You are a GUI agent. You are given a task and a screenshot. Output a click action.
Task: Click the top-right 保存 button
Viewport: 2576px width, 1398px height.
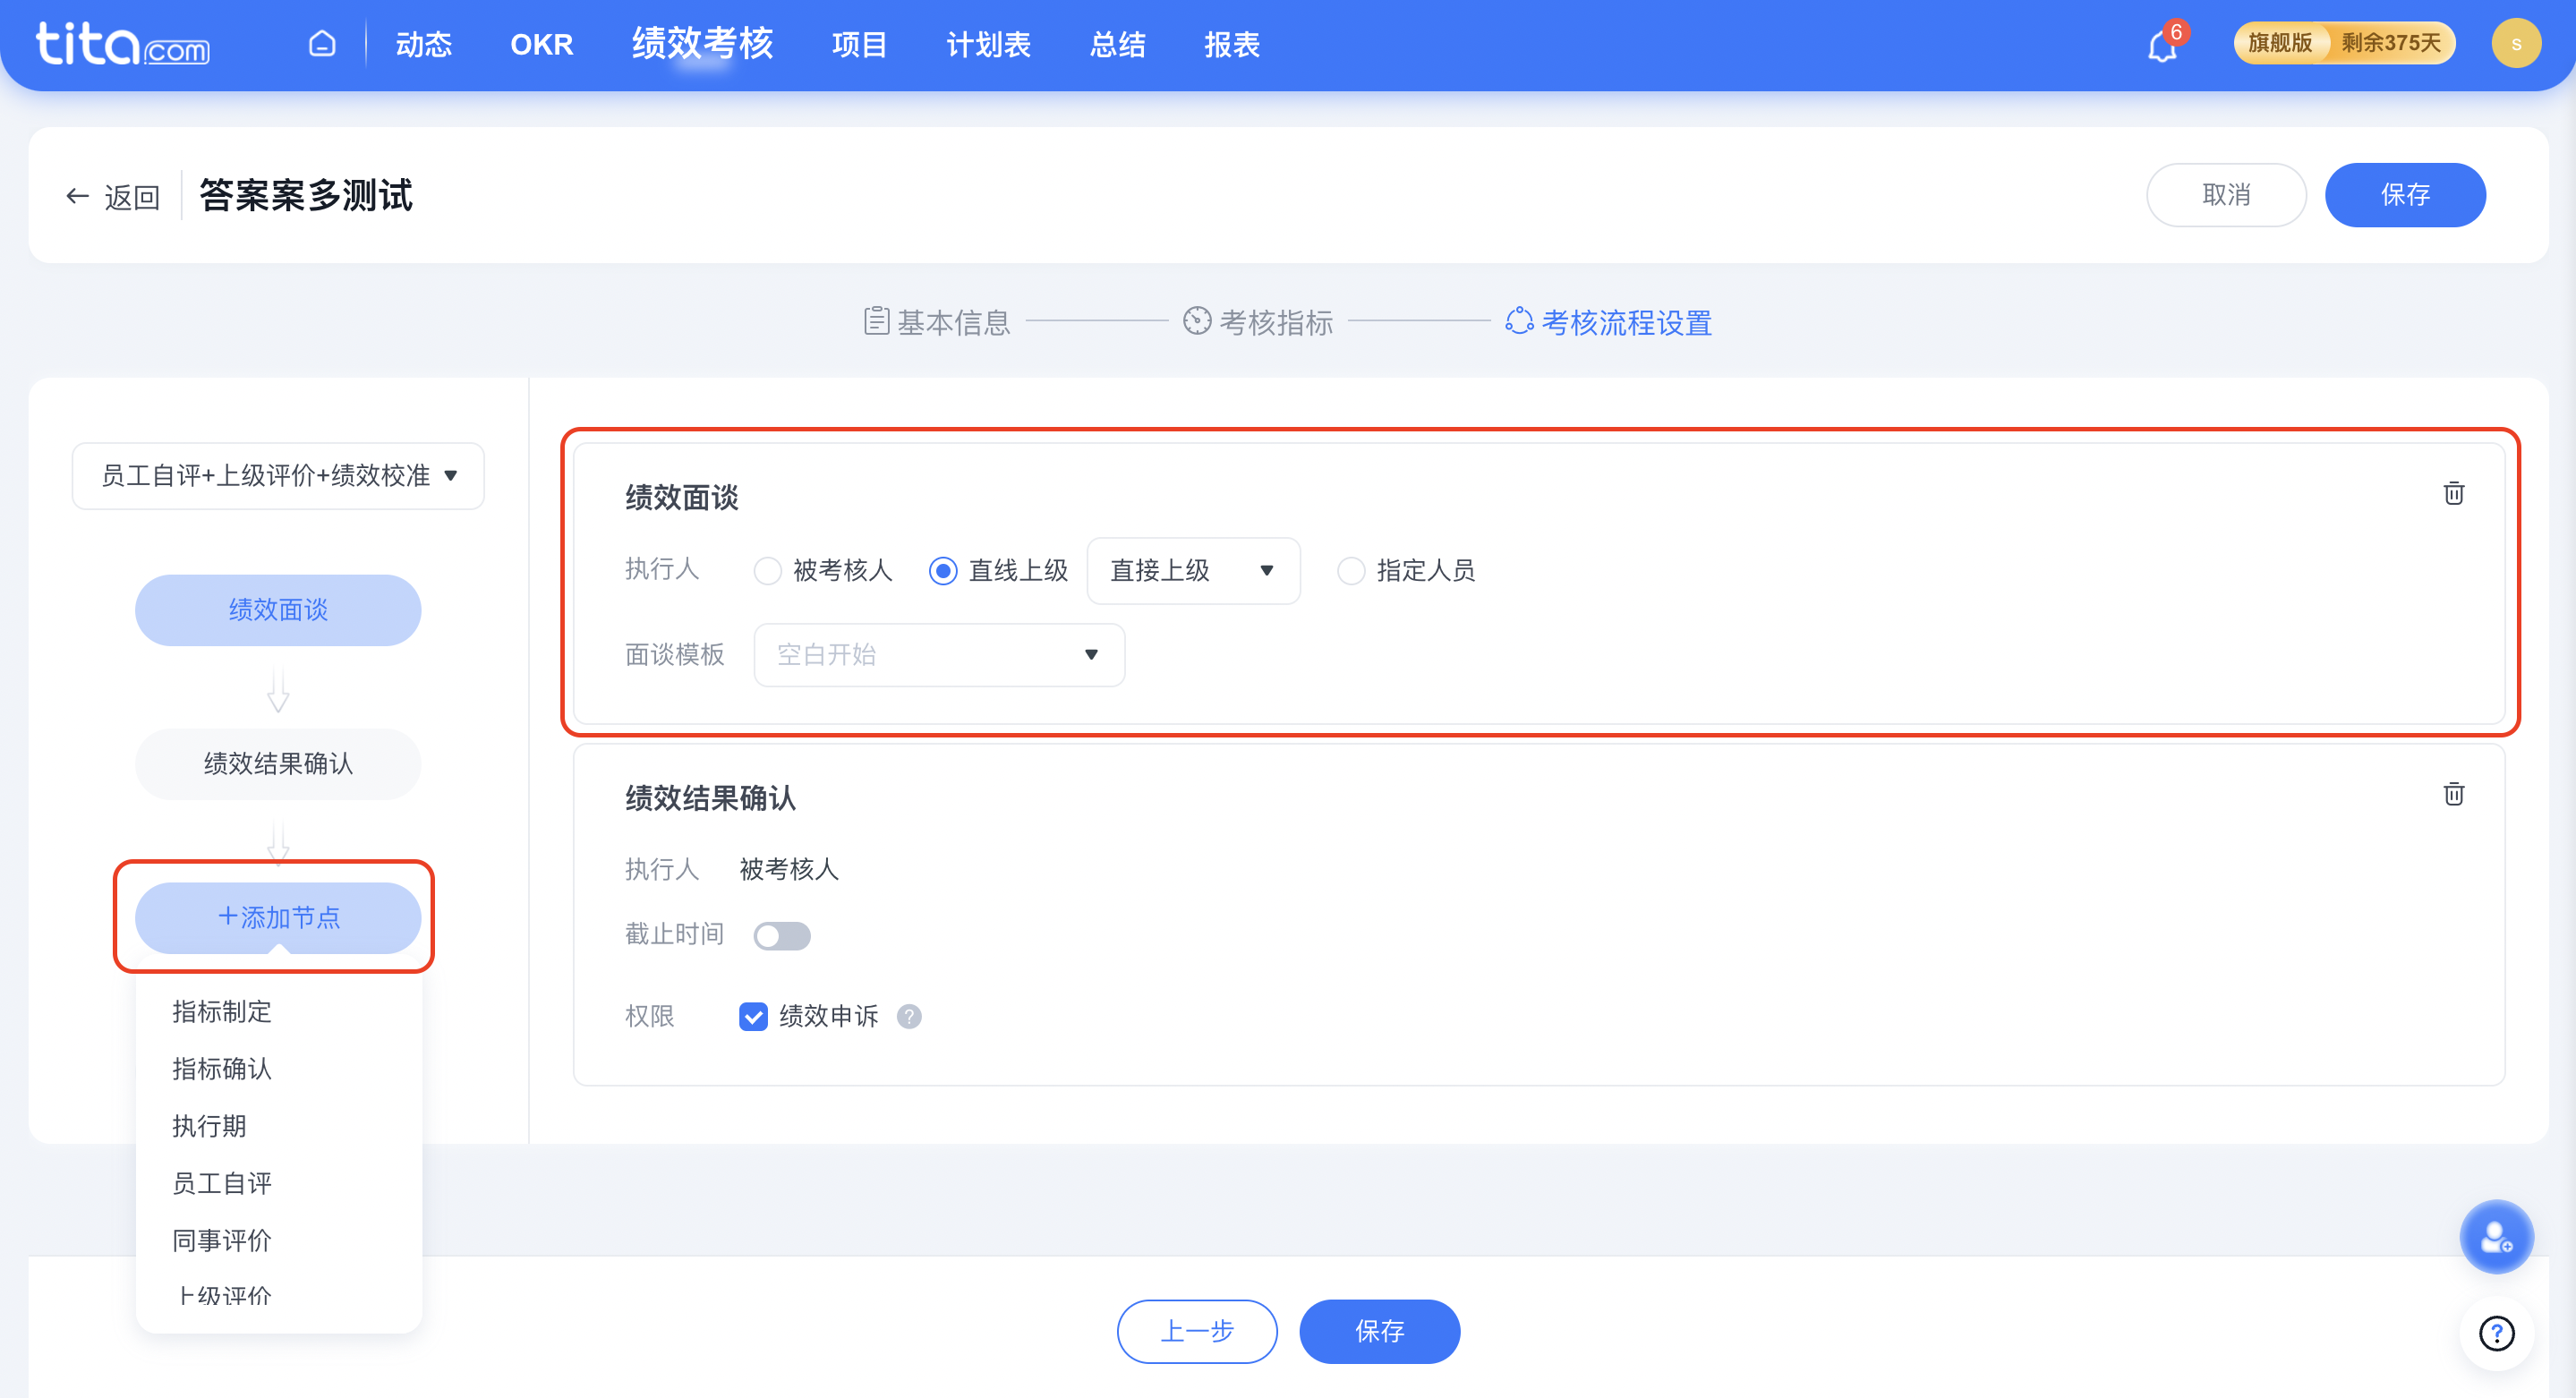click(2405, 195)
